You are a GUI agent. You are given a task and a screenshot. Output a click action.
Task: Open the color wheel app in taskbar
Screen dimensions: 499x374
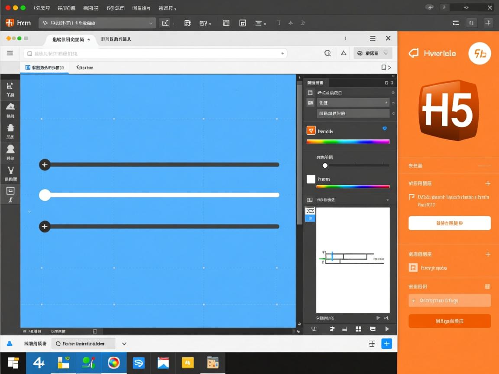point(114,363)
